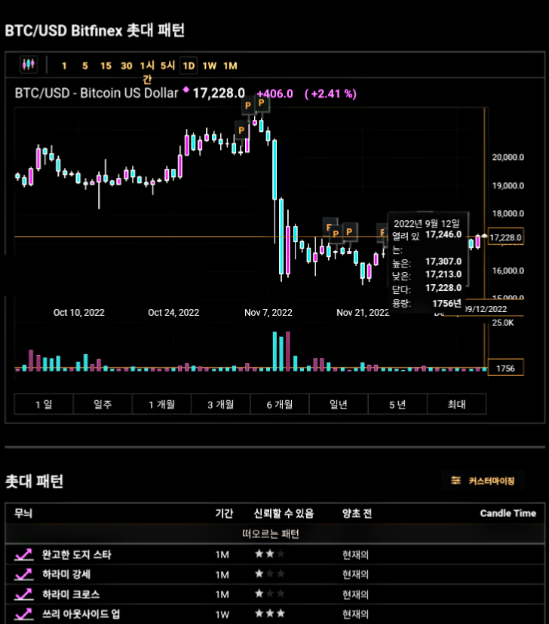Open the 커스터마이징 button
Screen dimensions: 549x624
(x=483, y=481)
